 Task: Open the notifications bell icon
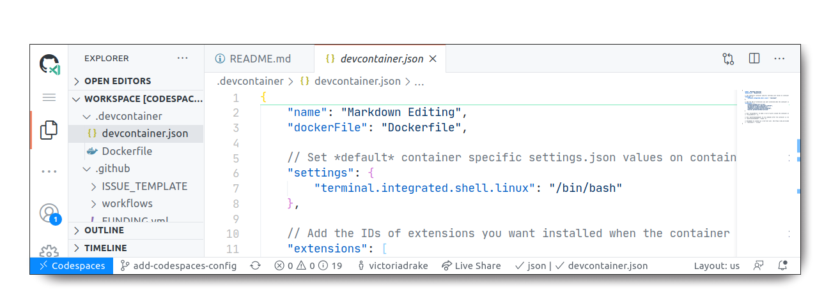[782, 266]
